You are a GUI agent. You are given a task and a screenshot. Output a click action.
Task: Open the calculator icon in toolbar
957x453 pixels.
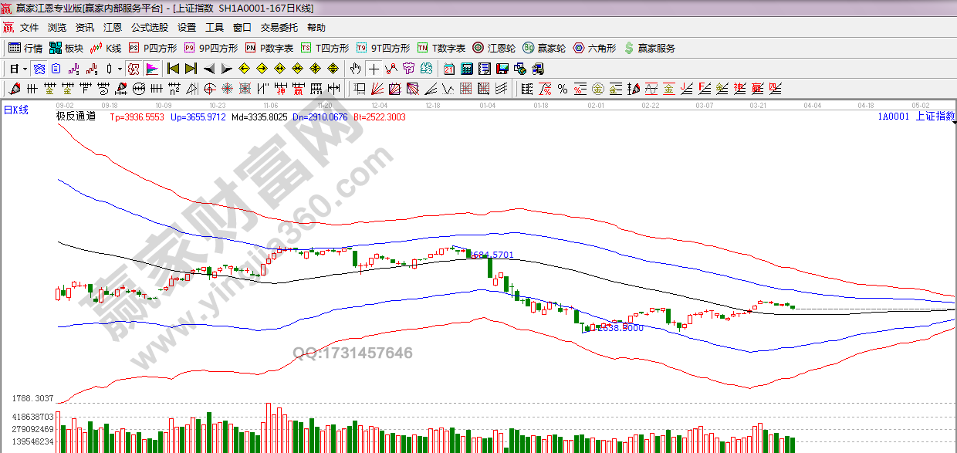(467, 69)
